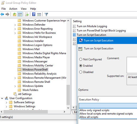137x124 pixels.
Task: Click the Work Folders folder icon
Action: (x=19, y=90)
